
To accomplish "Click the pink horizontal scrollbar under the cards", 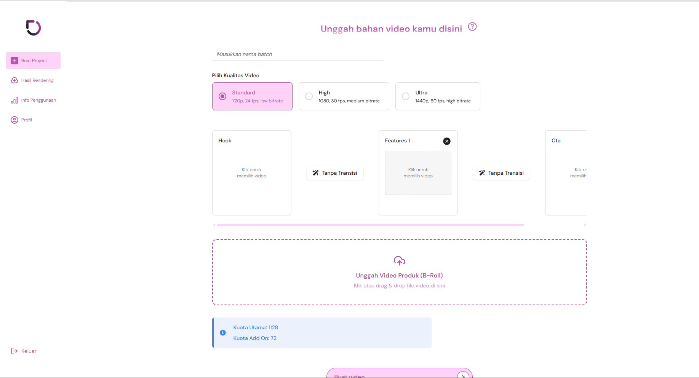I will [x=370, y=225].
